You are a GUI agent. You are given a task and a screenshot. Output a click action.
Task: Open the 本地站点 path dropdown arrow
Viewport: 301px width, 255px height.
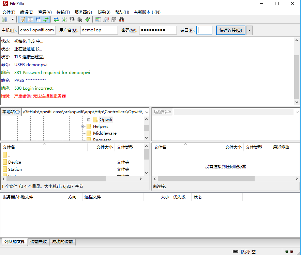click(147, 112)
